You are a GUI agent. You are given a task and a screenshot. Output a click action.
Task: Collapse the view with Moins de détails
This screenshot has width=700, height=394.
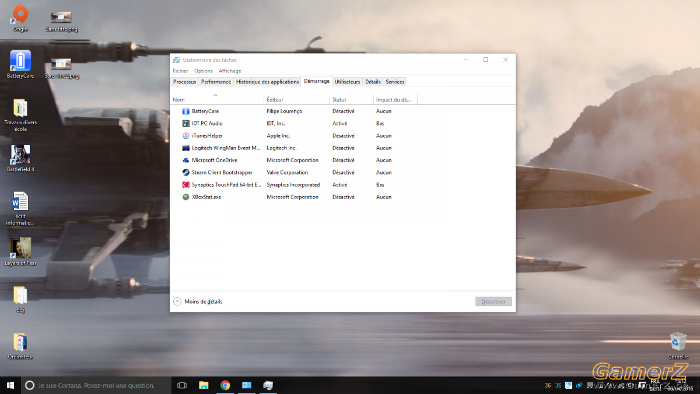pyautogui.click(x=198, y=302)
